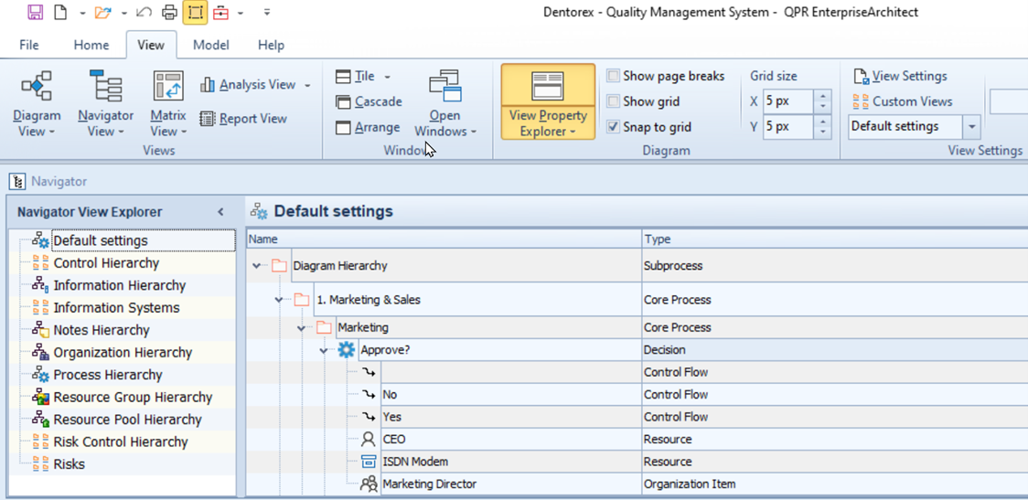The width and height of the screenshot is (1028, 500).
Task: Open the Tile dropdown arrow
Action: (x=387, y=77)
